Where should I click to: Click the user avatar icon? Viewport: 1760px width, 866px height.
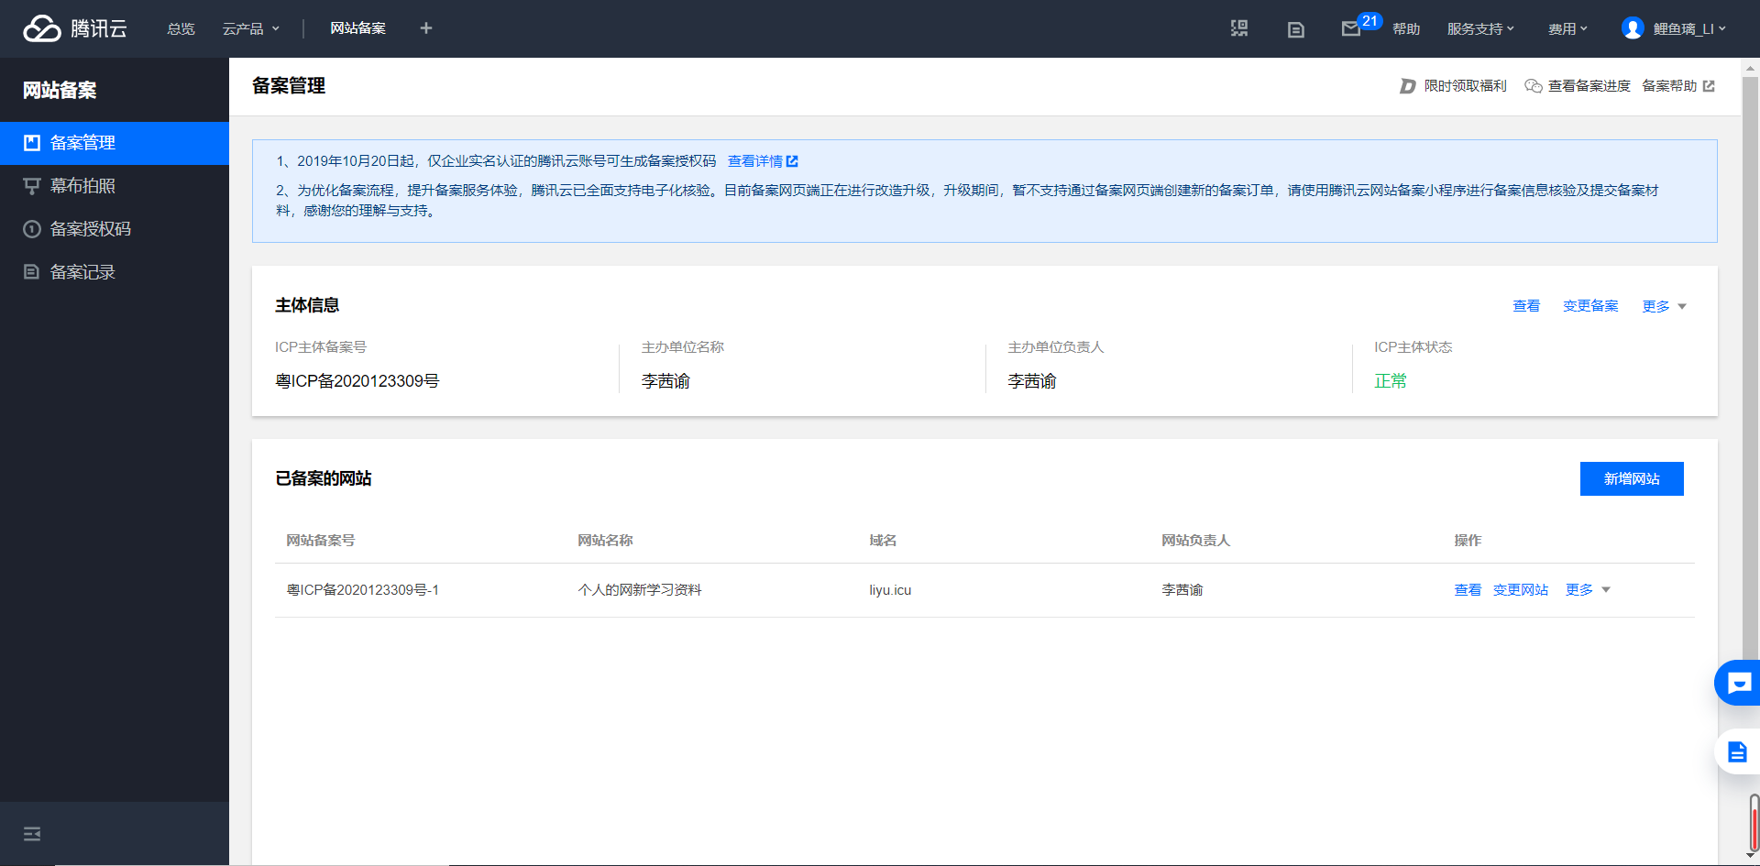1632,28
